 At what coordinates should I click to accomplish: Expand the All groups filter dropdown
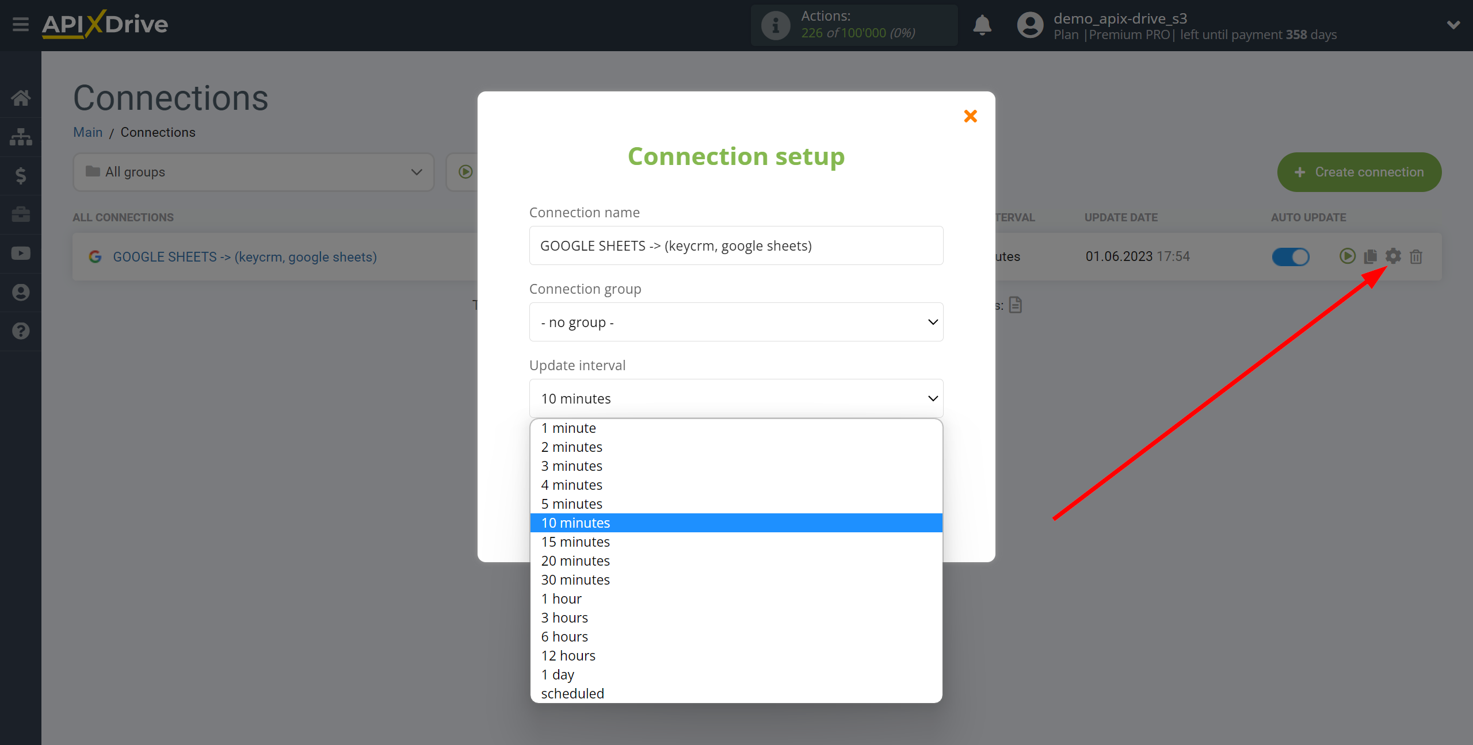(x=251, y=172)
